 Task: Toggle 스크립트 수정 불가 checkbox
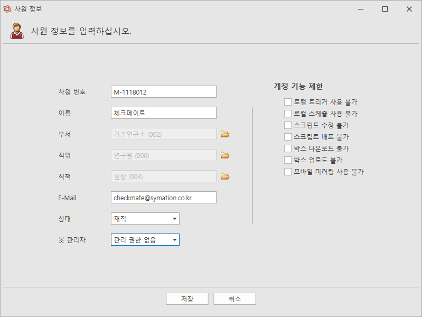pyautogui.click(x=288, y=125)
